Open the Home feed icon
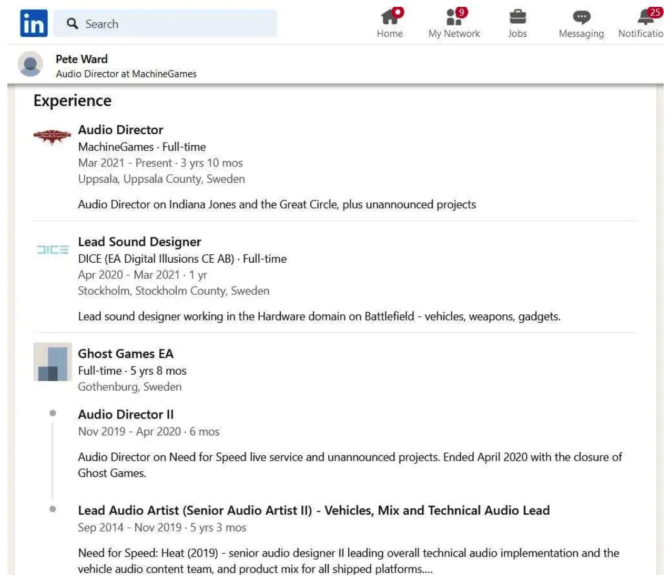This screenshot has width=670, height=578. pos(390,17)
